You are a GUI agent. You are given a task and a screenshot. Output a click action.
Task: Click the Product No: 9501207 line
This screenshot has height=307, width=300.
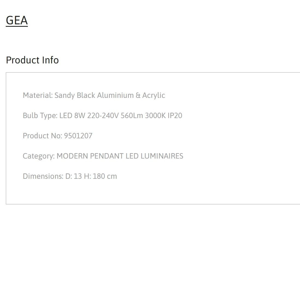click(58, 136)
